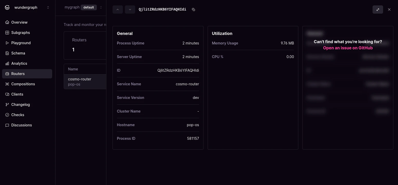Click the default badge next to mygraph
The width and height of the screenshot is (398, 185).
[x=89, y=7]
